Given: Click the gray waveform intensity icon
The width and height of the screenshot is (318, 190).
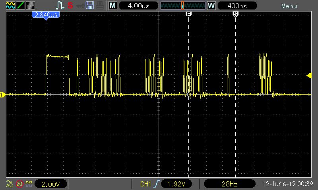Looking at the screenshot, I should point(30,6).
